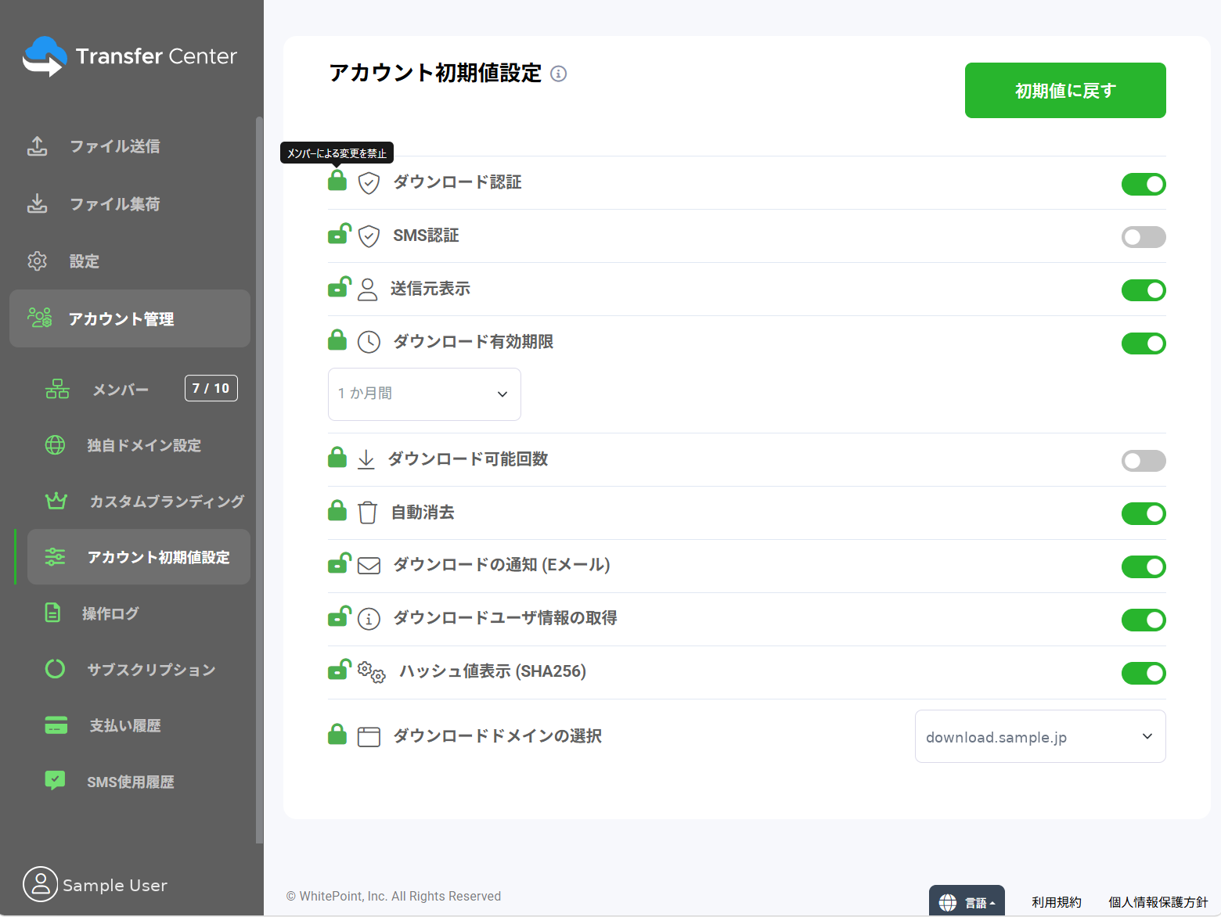Disable ダウンロードの通知 (Eメール) toggle
Image resolution: width=1221 pixels, height=917 pixels.
[1144, 567]
